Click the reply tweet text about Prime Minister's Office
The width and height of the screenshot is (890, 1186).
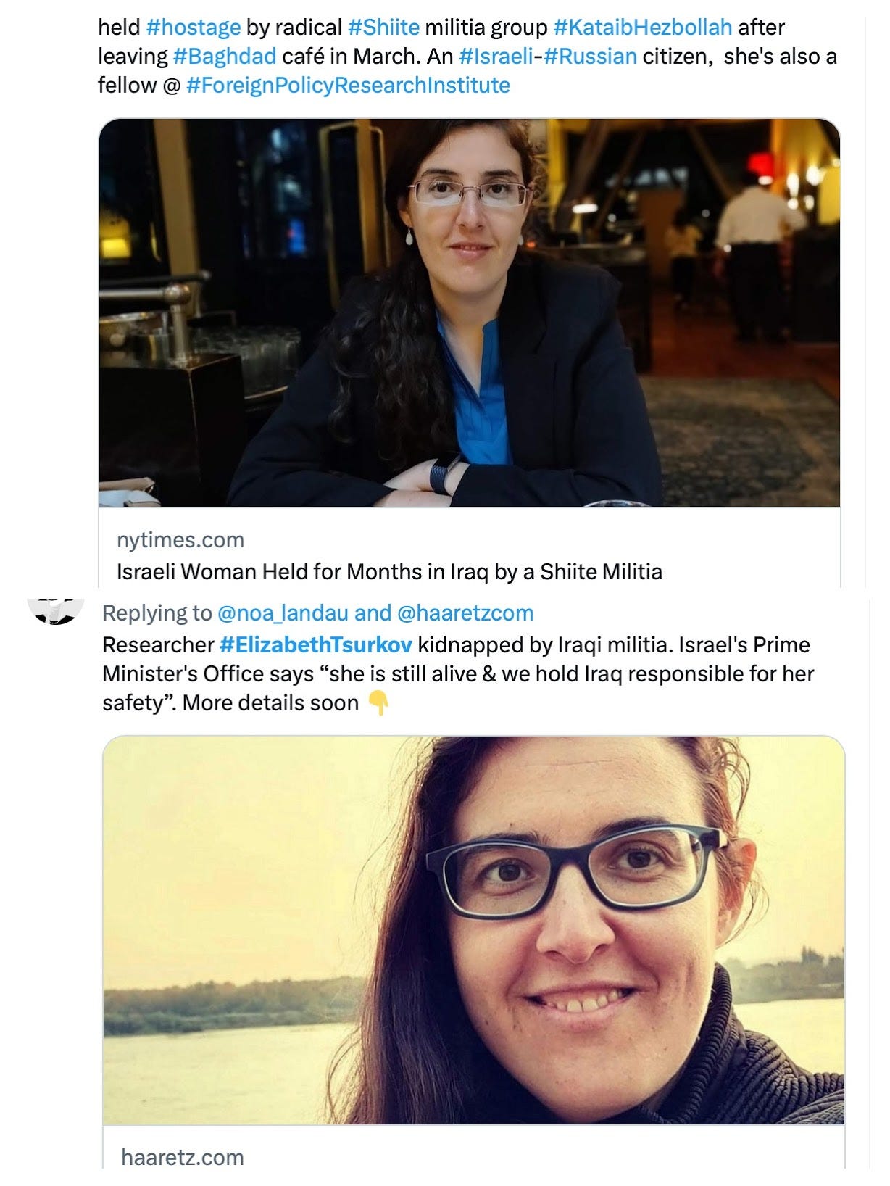(458, 673)
